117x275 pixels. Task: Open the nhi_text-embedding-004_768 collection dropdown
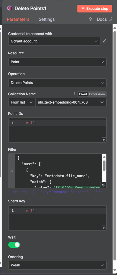pyautogui.click(x=71, y=102)
